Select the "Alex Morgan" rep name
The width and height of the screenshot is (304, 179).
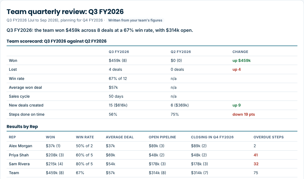tap(21, 146)
